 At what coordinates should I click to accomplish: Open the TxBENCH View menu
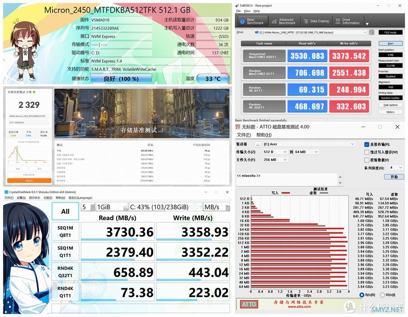[x=247, y=11]
